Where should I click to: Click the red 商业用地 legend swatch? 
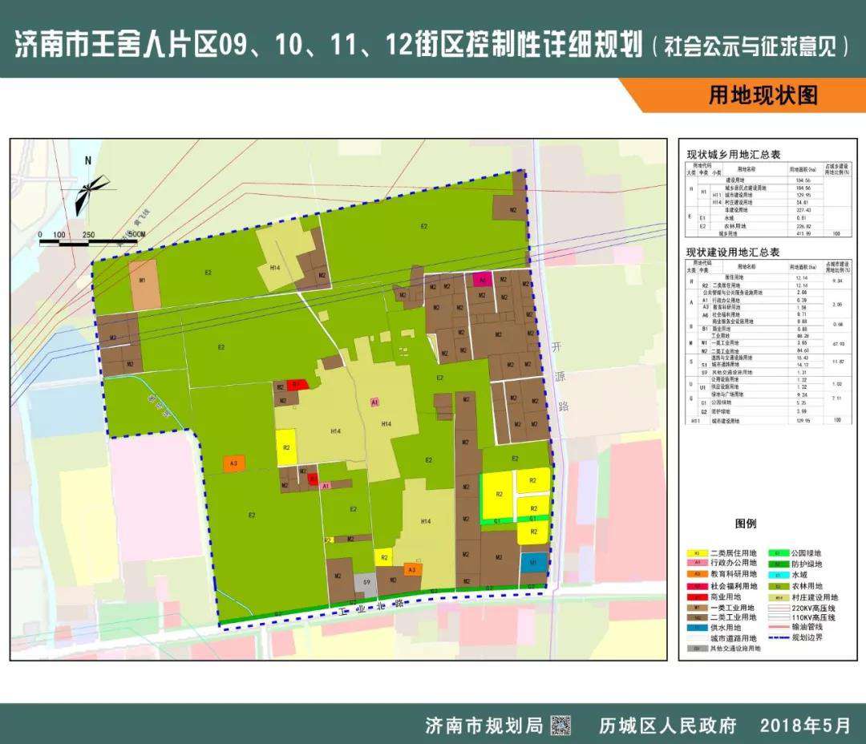tap(698, 597)
